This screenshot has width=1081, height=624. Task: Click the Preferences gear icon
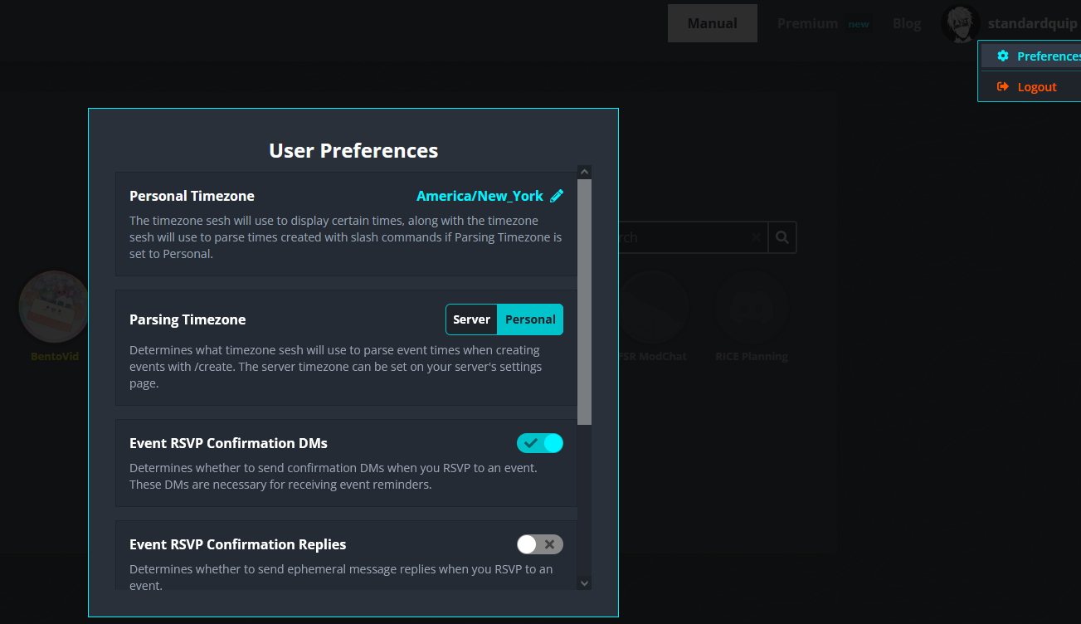click(x=1003, y=56)
